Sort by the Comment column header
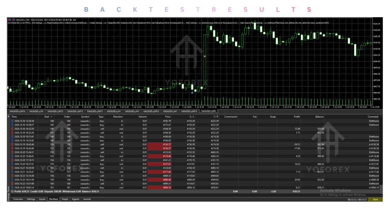The height and width of the screenshot is (217, 386). tap(373, 117)
